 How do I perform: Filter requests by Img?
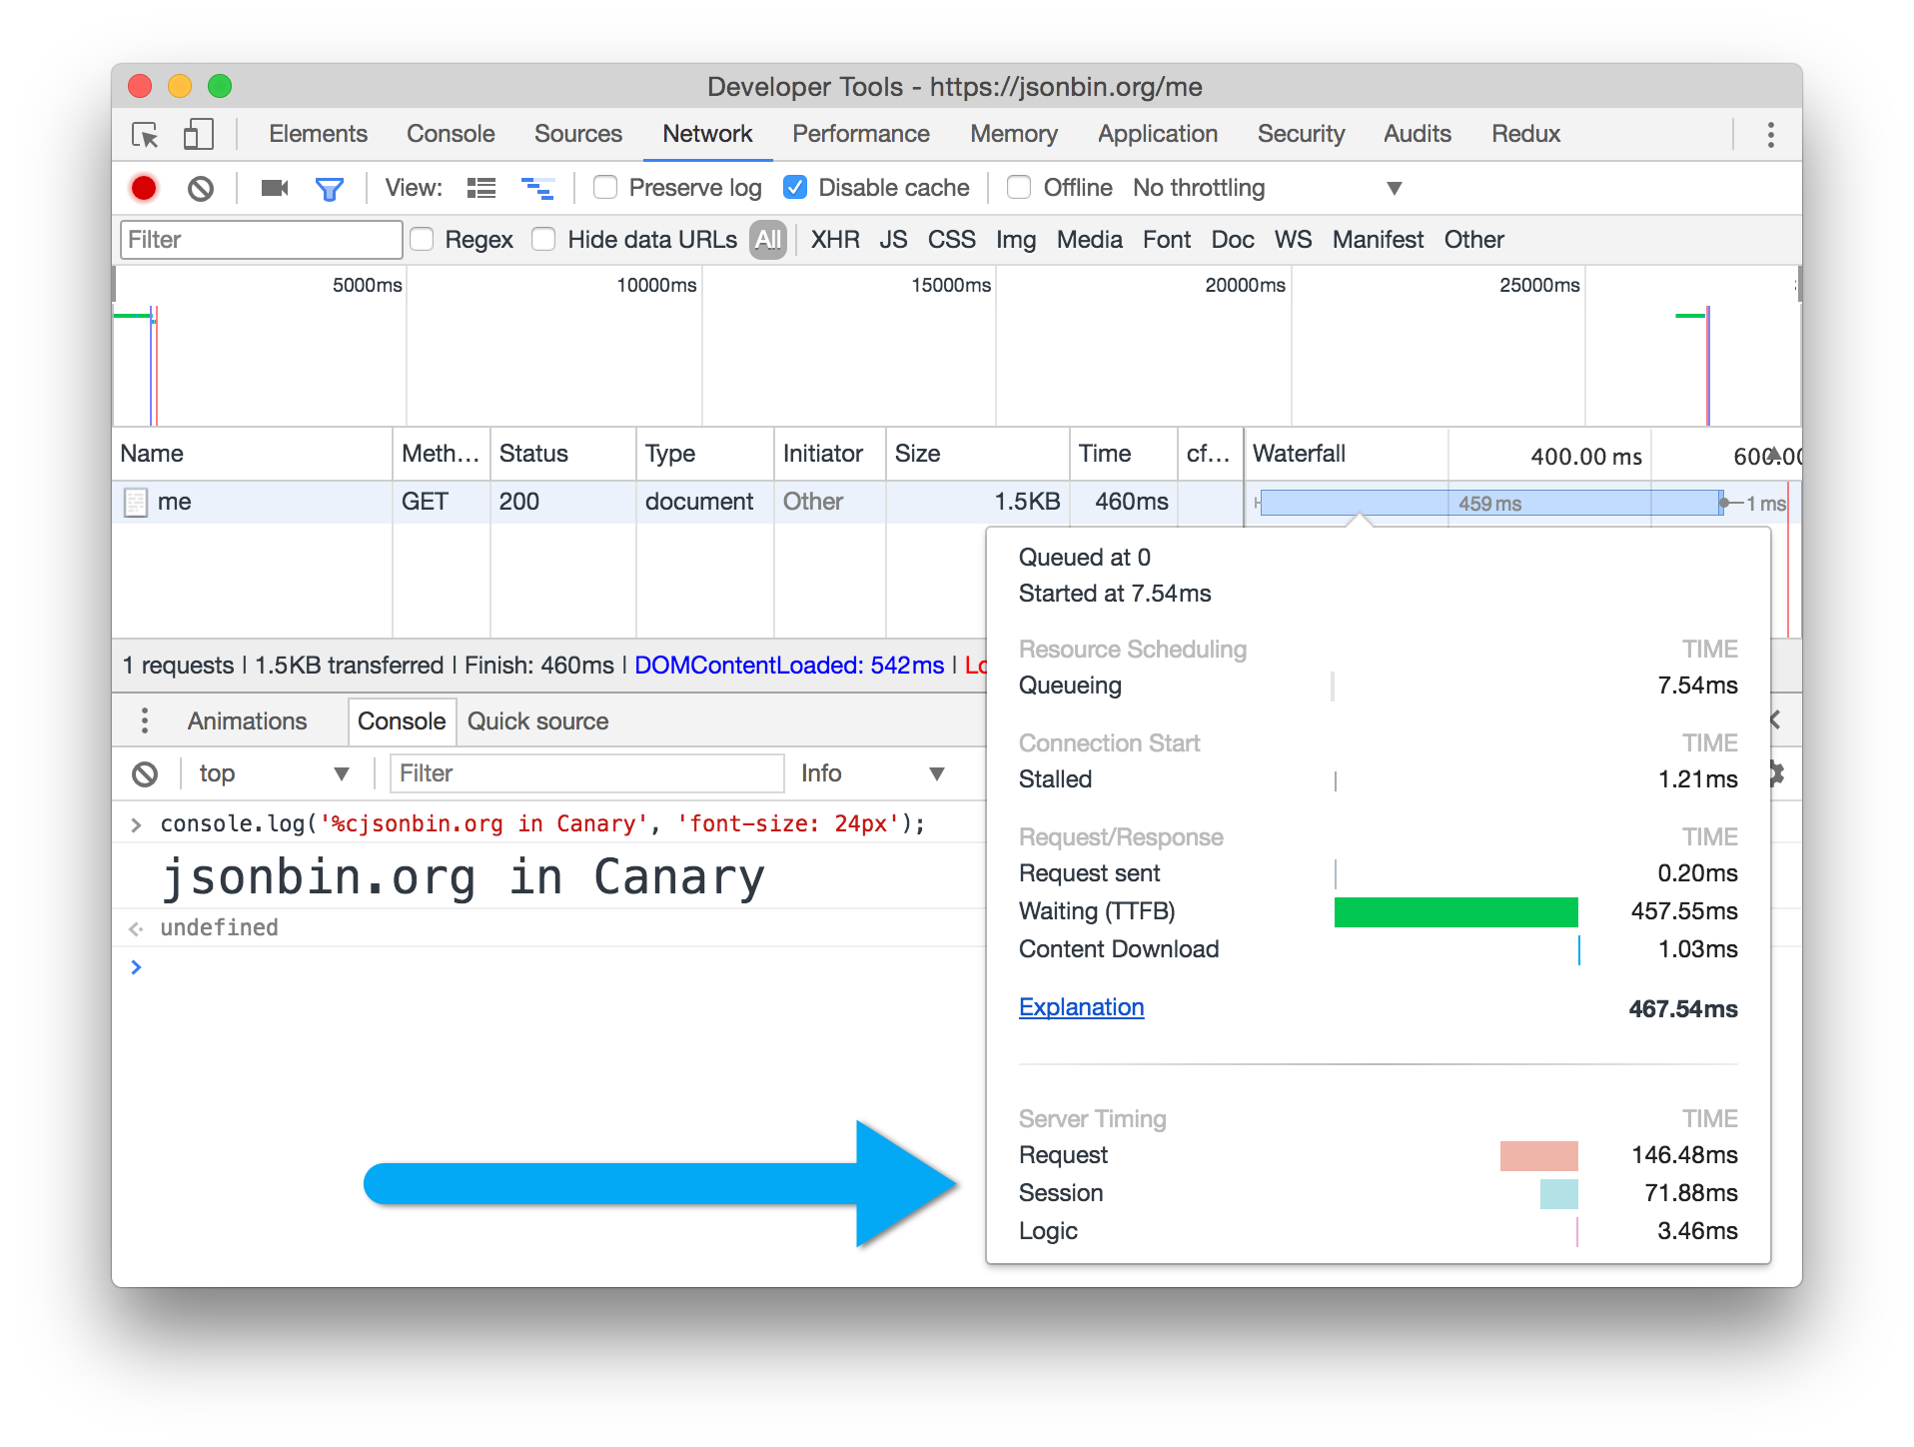(x=1015, y=240)
